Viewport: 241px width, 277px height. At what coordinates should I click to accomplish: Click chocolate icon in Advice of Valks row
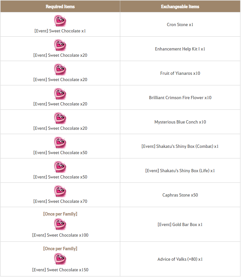click(x=60, y=259)
